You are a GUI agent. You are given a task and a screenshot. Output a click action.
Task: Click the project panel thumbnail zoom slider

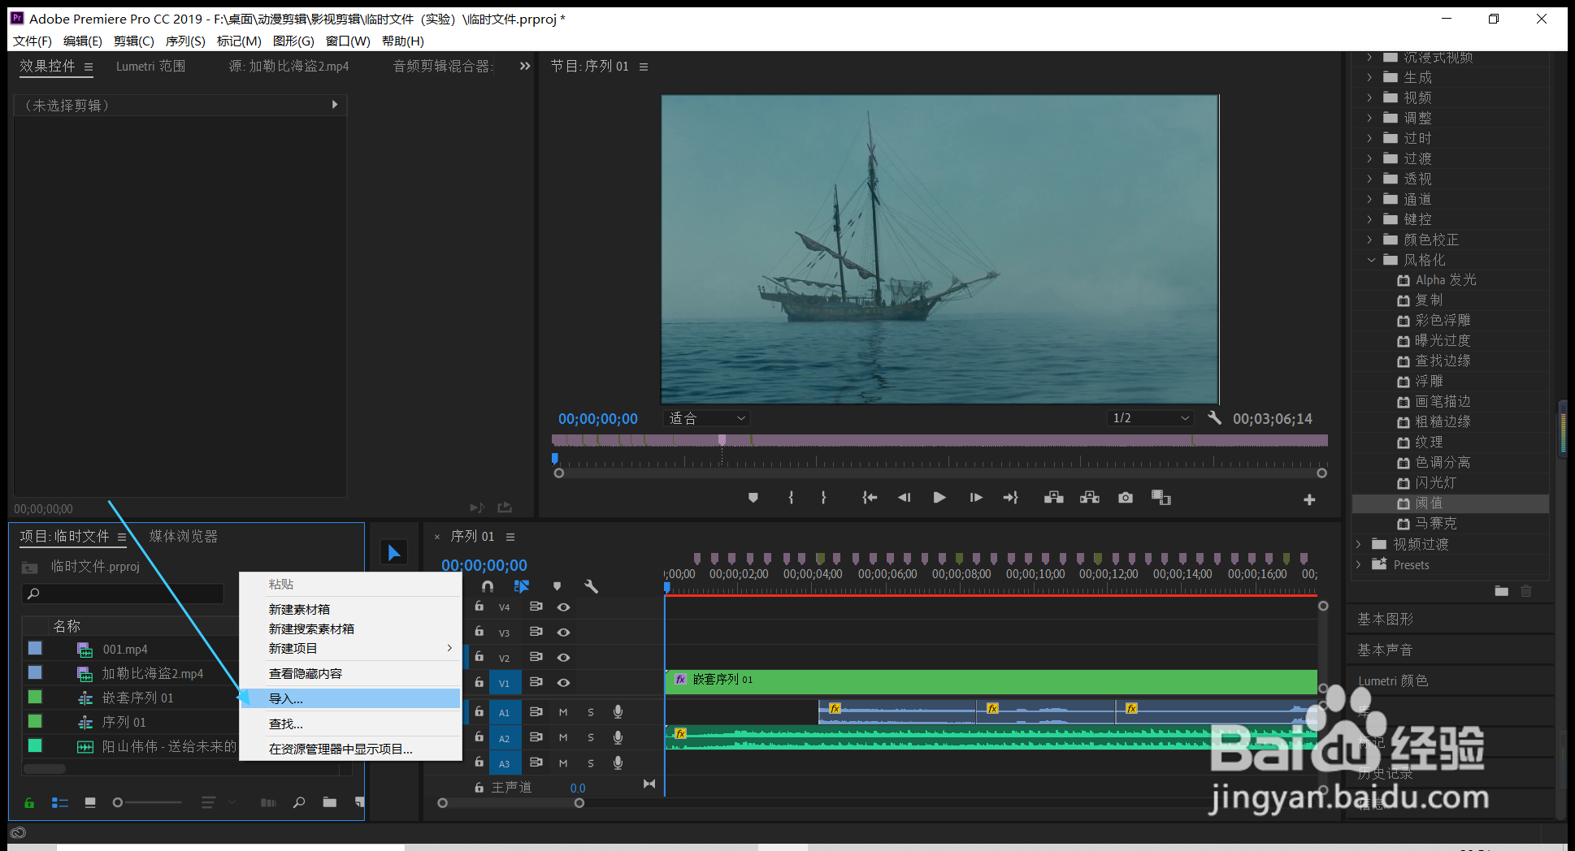[x=147, y=803]
